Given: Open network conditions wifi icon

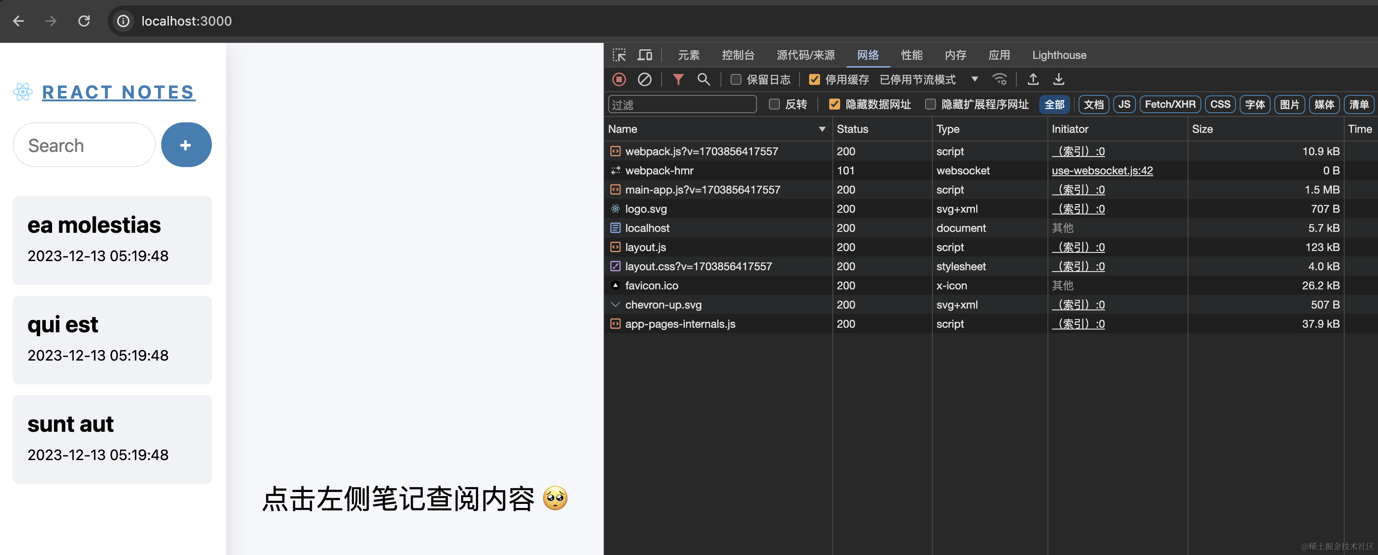Looking at the screenshot, I should [999, 80].
